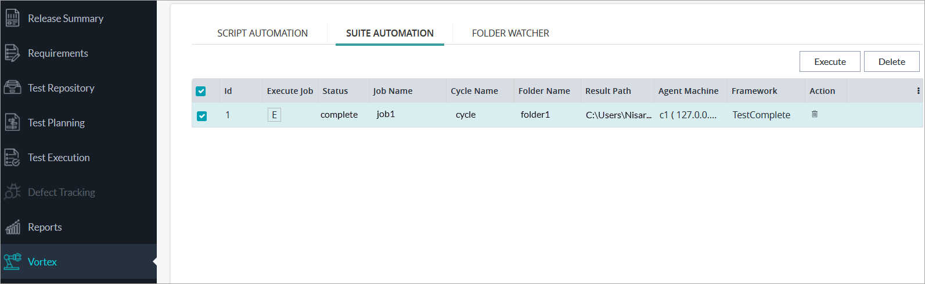Open Test Execution checklist icon

12,157
